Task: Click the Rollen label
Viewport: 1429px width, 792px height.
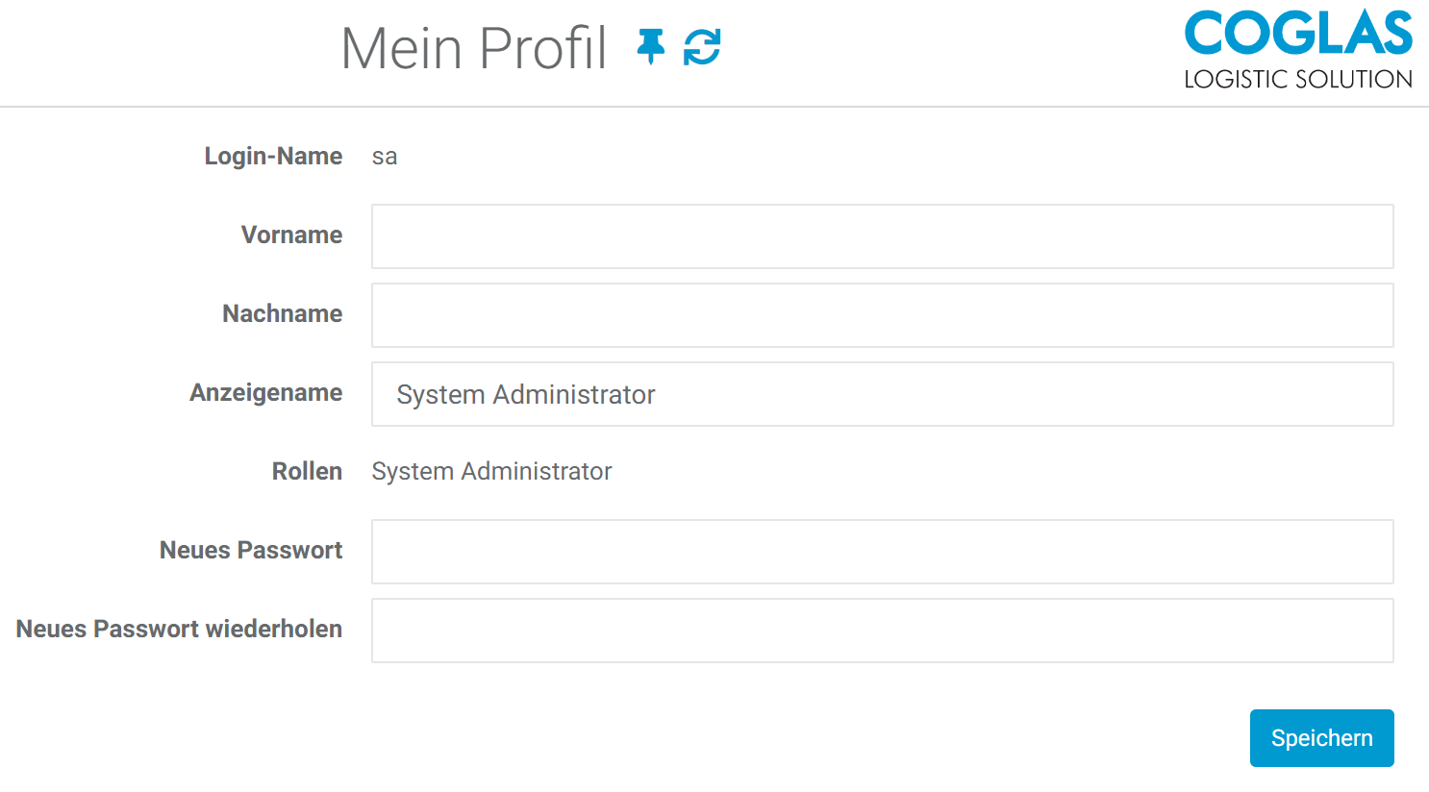Action: click(307, 471)
